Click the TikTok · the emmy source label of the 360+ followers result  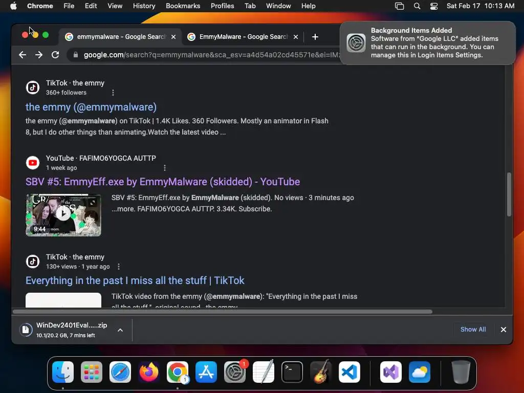pyautogui.click(x=75, y=83)
